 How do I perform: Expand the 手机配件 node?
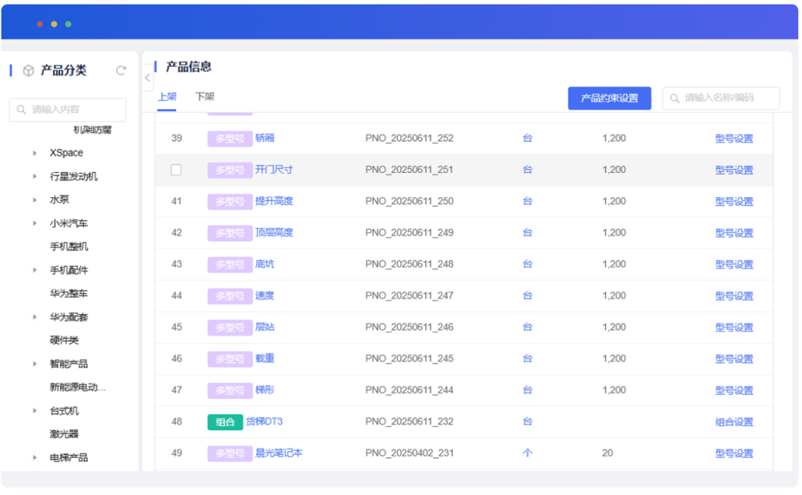click(35, 270)
